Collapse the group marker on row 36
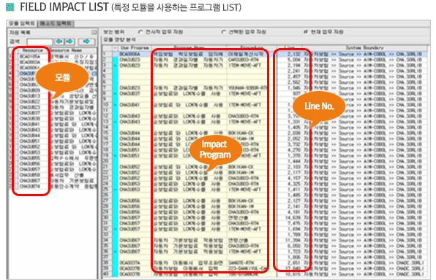The height and width of the screenshot is (280, 436). coord(116,252)
